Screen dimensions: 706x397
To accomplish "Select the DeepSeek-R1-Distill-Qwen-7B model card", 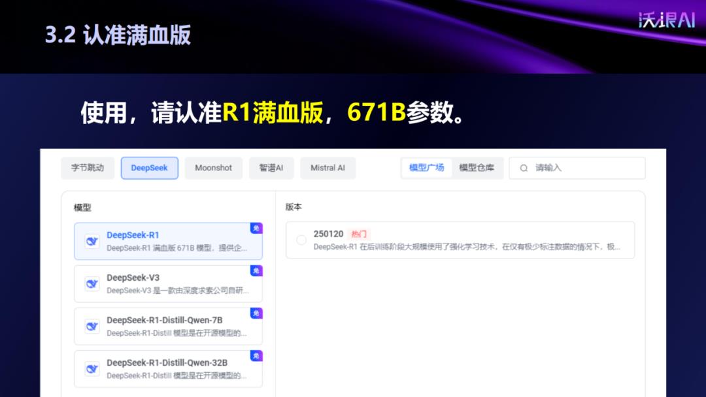I will 169,326.
